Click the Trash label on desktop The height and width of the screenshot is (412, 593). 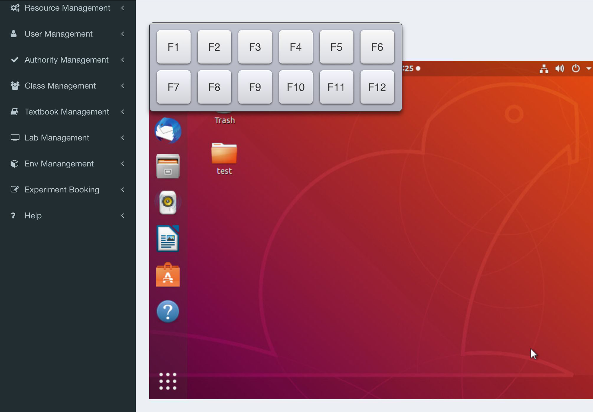coord(225,120)
